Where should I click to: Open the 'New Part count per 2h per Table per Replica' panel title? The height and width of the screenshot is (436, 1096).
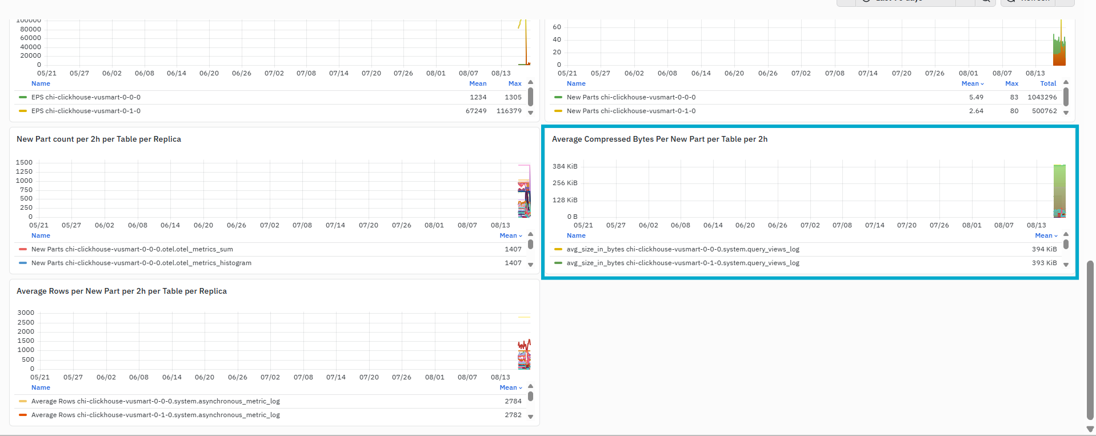click(x=99, y=139)
